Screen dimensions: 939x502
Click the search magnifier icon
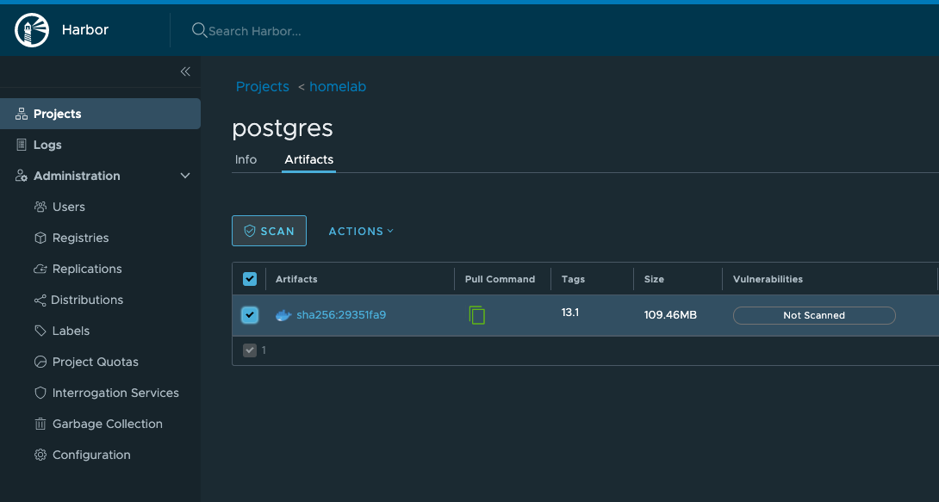point(199,30)
